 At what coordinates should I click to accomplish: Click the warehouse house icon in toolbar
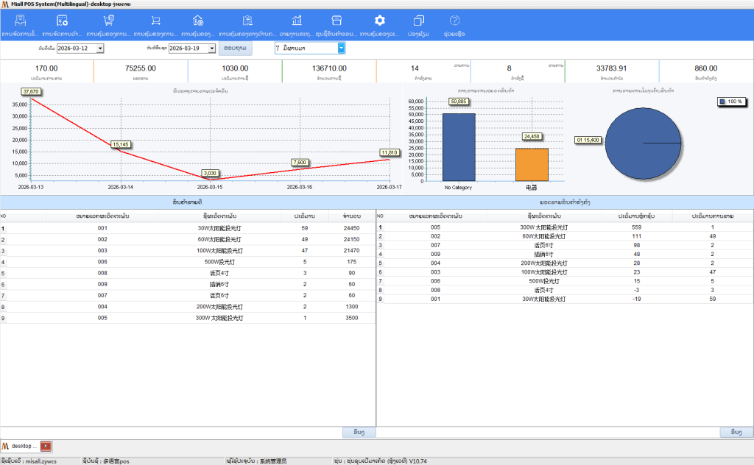[197, 21]
